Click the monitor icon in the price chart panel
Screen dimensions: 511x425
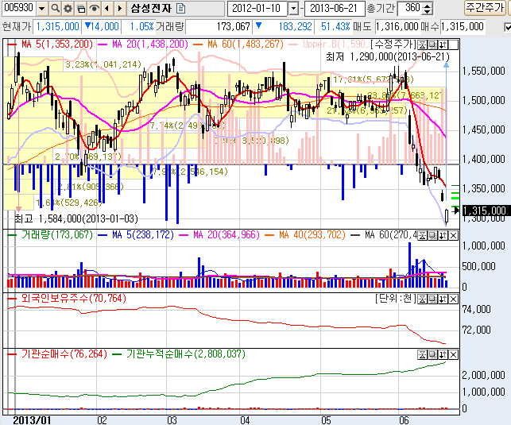[432, 44]
